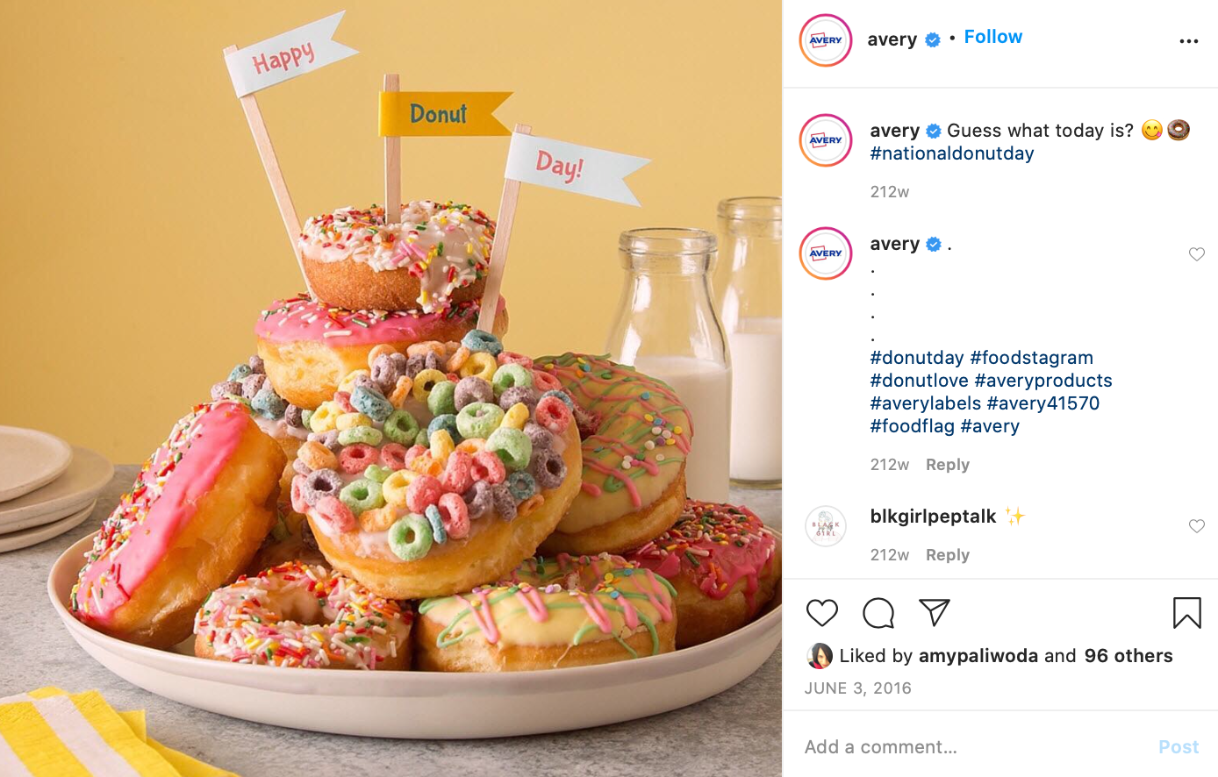Screen dimensions: 1218x777
Task: Like avery's hashtag comment
Action: pos(1196,254)
